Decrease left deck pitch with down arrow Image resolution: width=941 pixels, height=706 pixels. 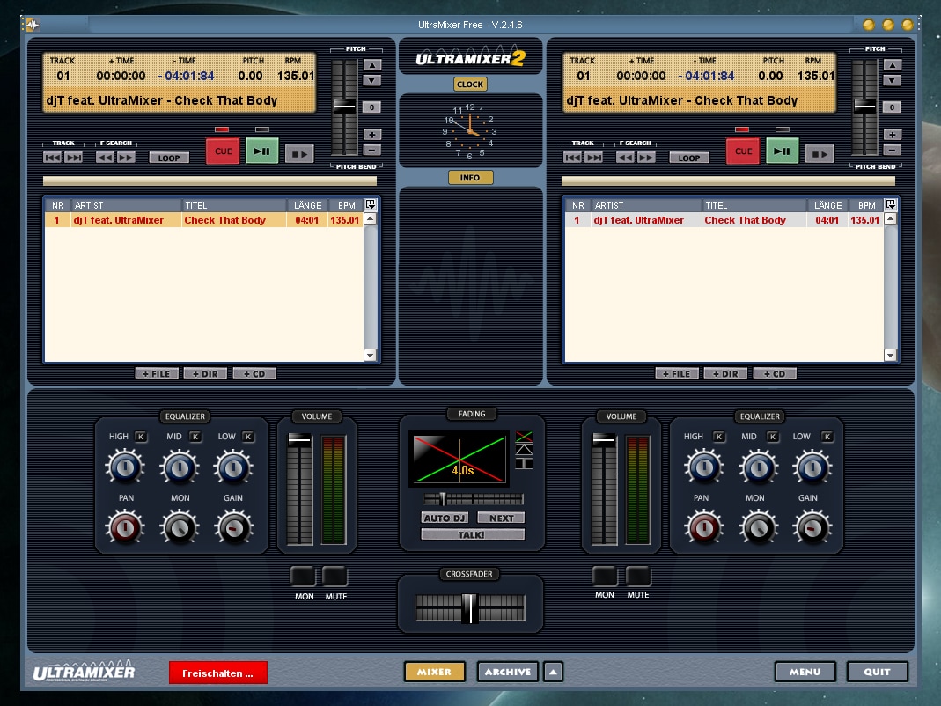point(372,80)
